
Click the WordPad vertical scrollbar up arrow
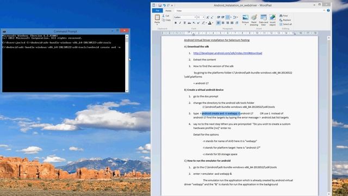pyautogui.click(x=328, y=38)
